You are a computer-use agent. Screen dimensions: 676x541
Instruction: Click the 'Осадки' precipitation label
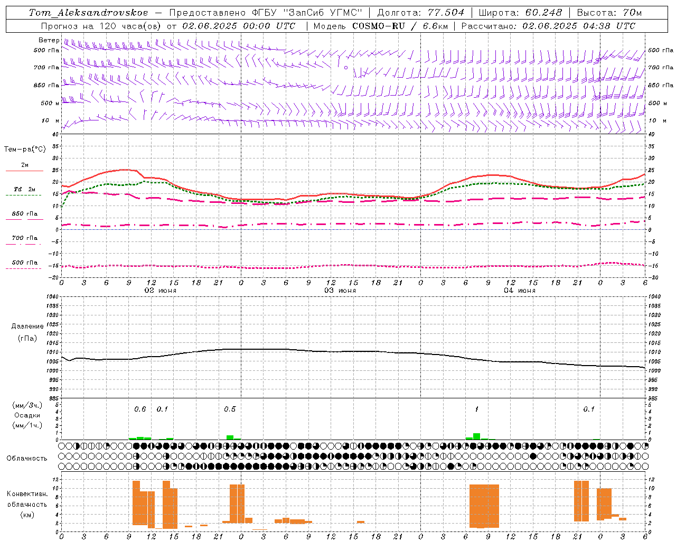click(27, 415)
